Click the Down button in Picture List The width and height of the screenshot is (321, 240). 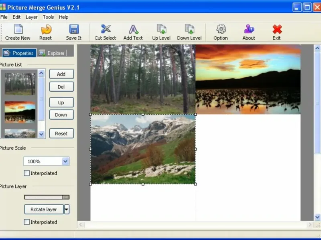point(61,115)
